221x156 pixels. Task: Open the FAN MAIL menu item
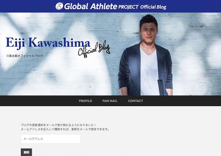click(110, 101)
